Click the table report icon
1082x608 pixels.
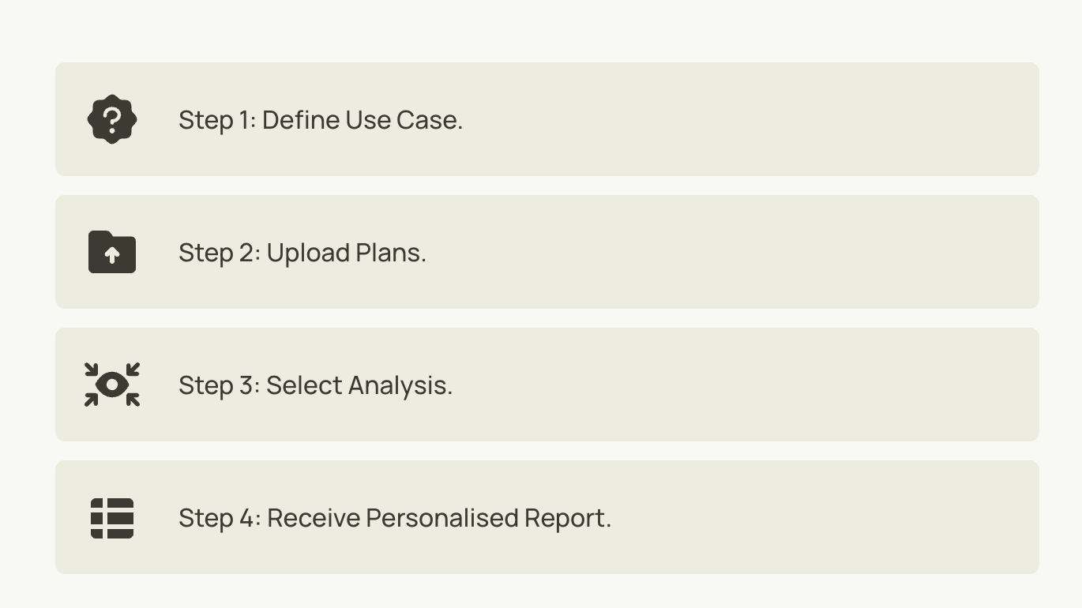pos(112,518)
